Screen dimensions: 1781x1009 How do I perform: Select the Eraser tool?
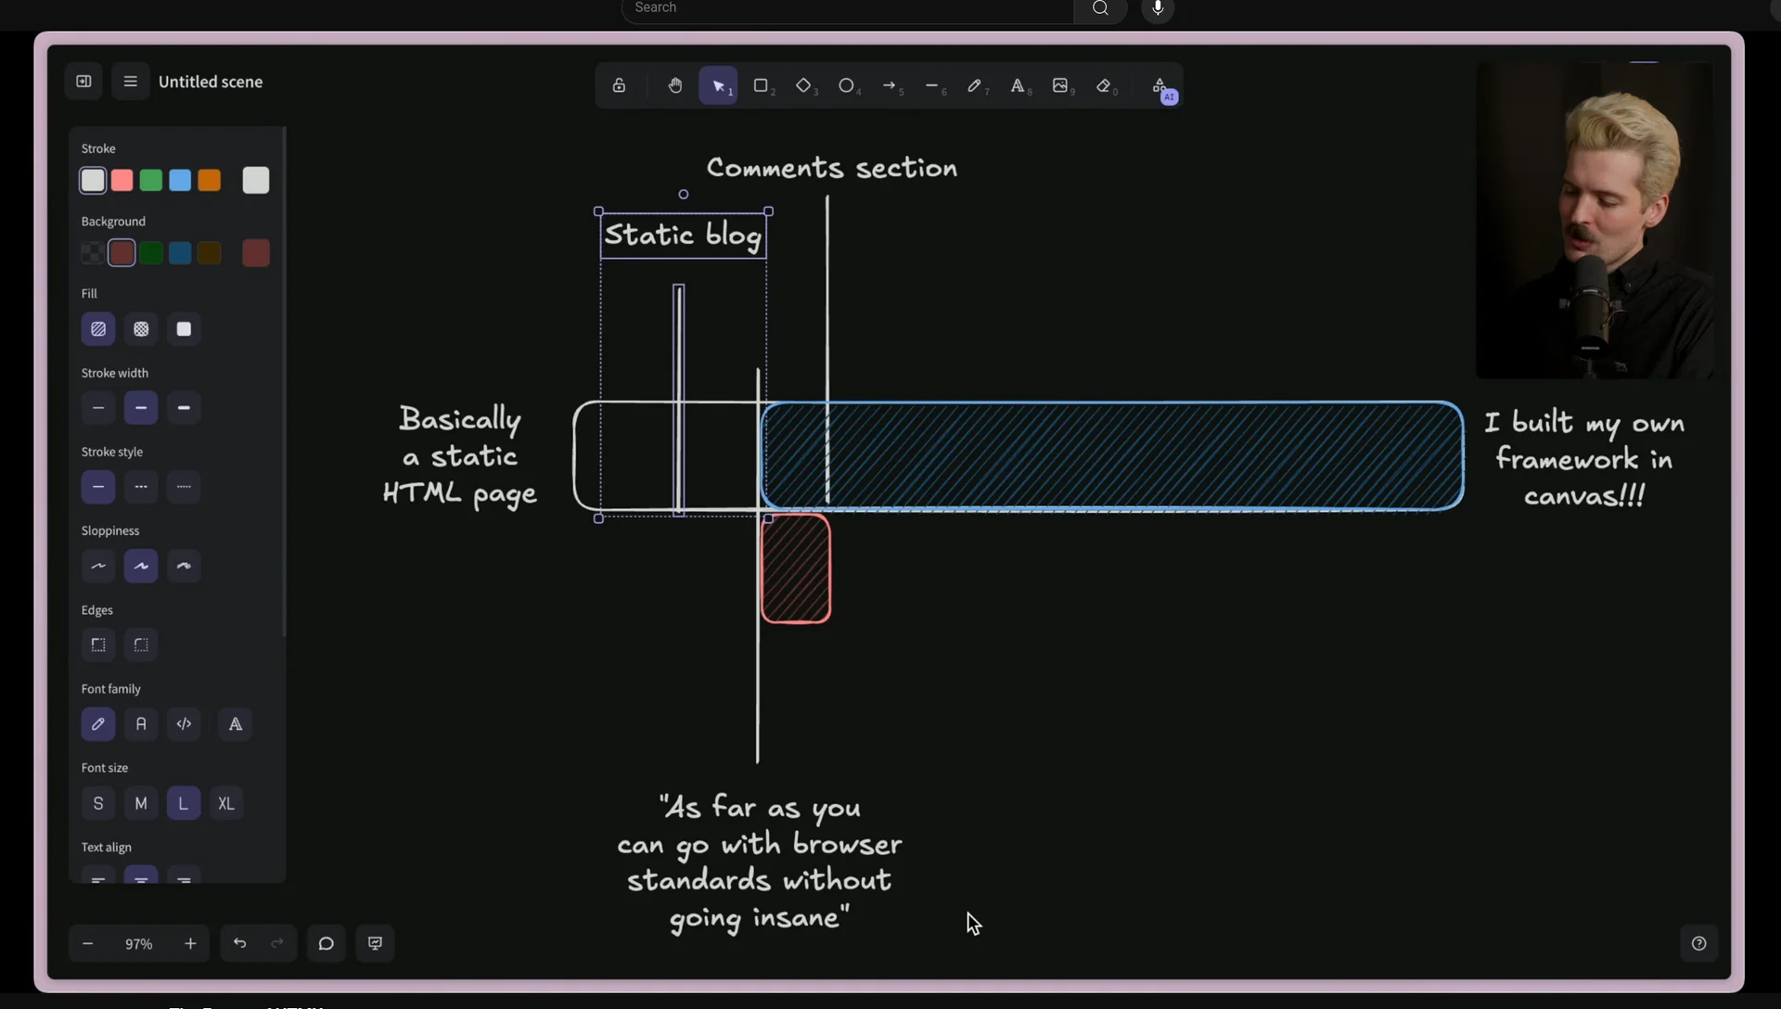[x=1104, y=85]
